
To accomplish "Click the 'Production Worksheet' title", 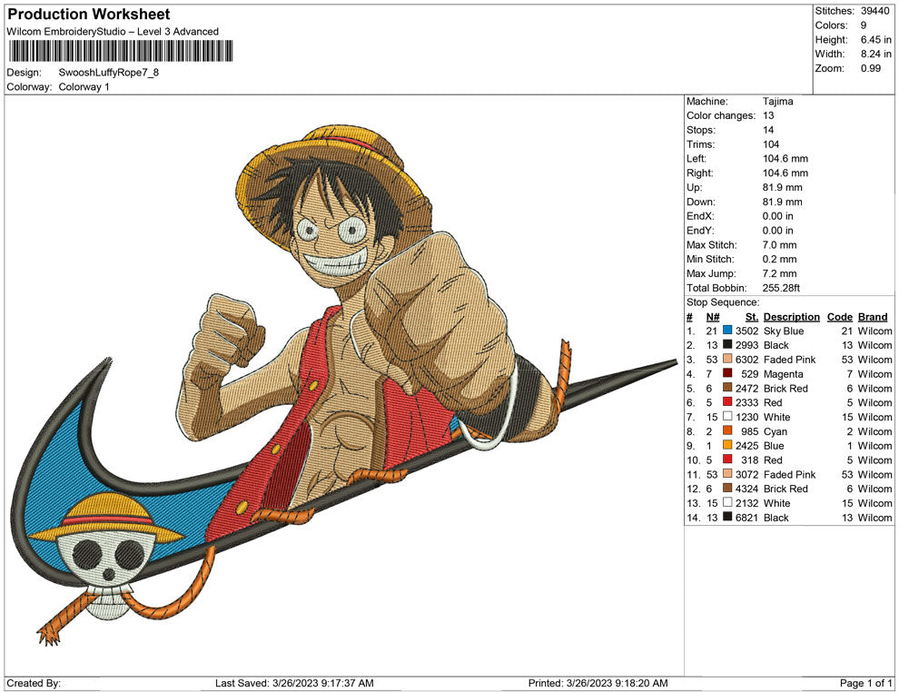I will pos(89,14).
